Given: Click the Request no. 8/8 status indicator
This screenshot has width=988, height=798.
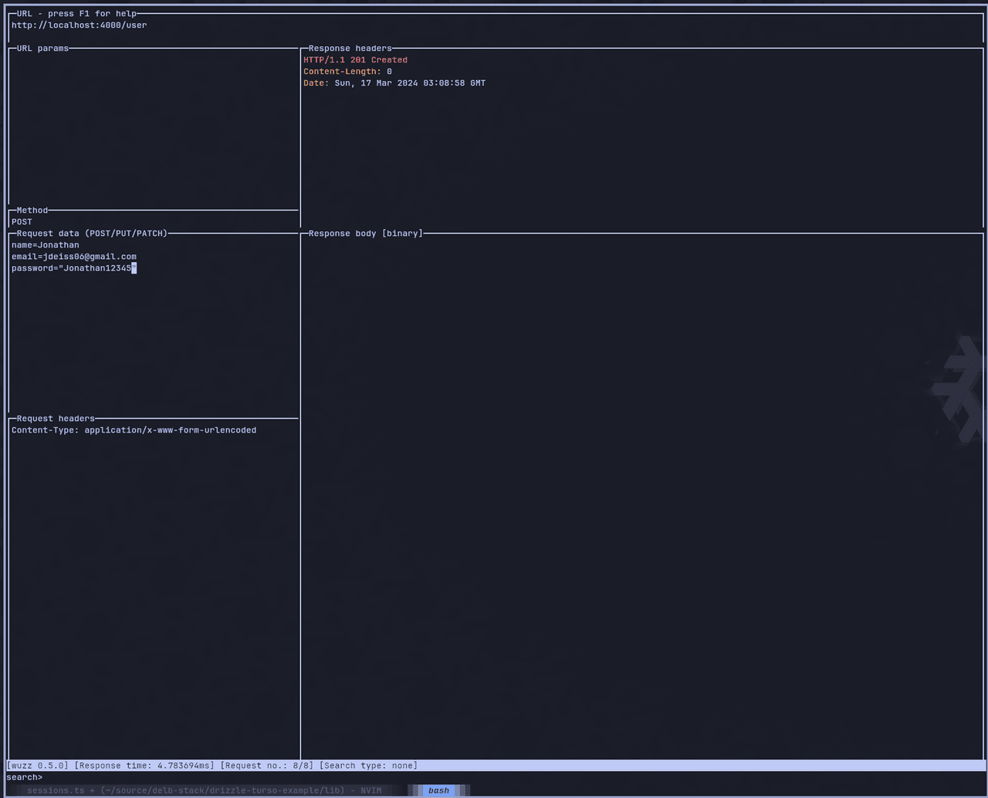Looking at the screenshot, I should tap(267, 766).
